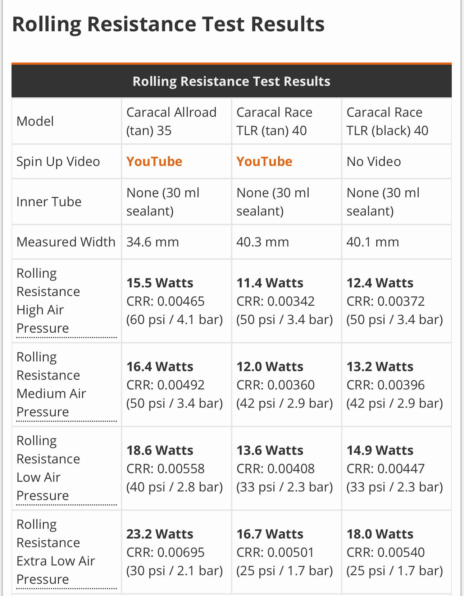Click the 23.2 Watts result

click(160, 534)
